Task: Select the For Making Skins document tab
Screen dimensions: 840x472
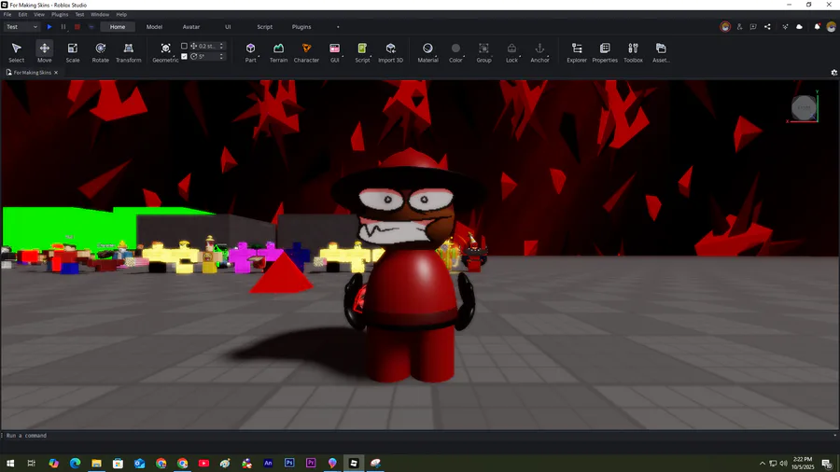Action: point(32,72)
